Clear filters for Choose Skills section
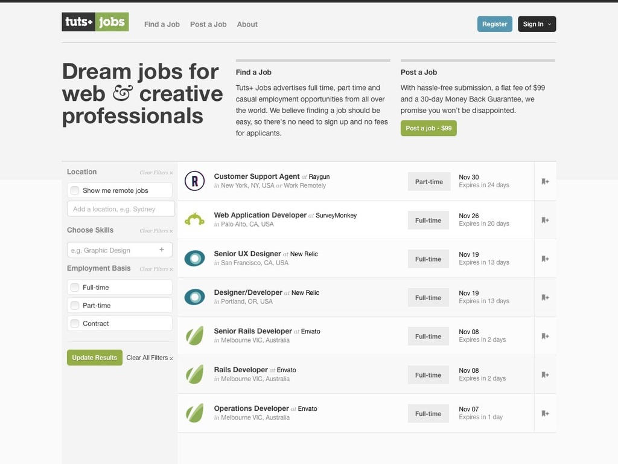Screen dimensions: 618x464 pyautogui.click(x=156, y=231)
